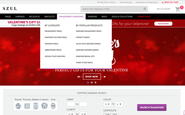Open the Earrings menu

[x=20, y=17]
